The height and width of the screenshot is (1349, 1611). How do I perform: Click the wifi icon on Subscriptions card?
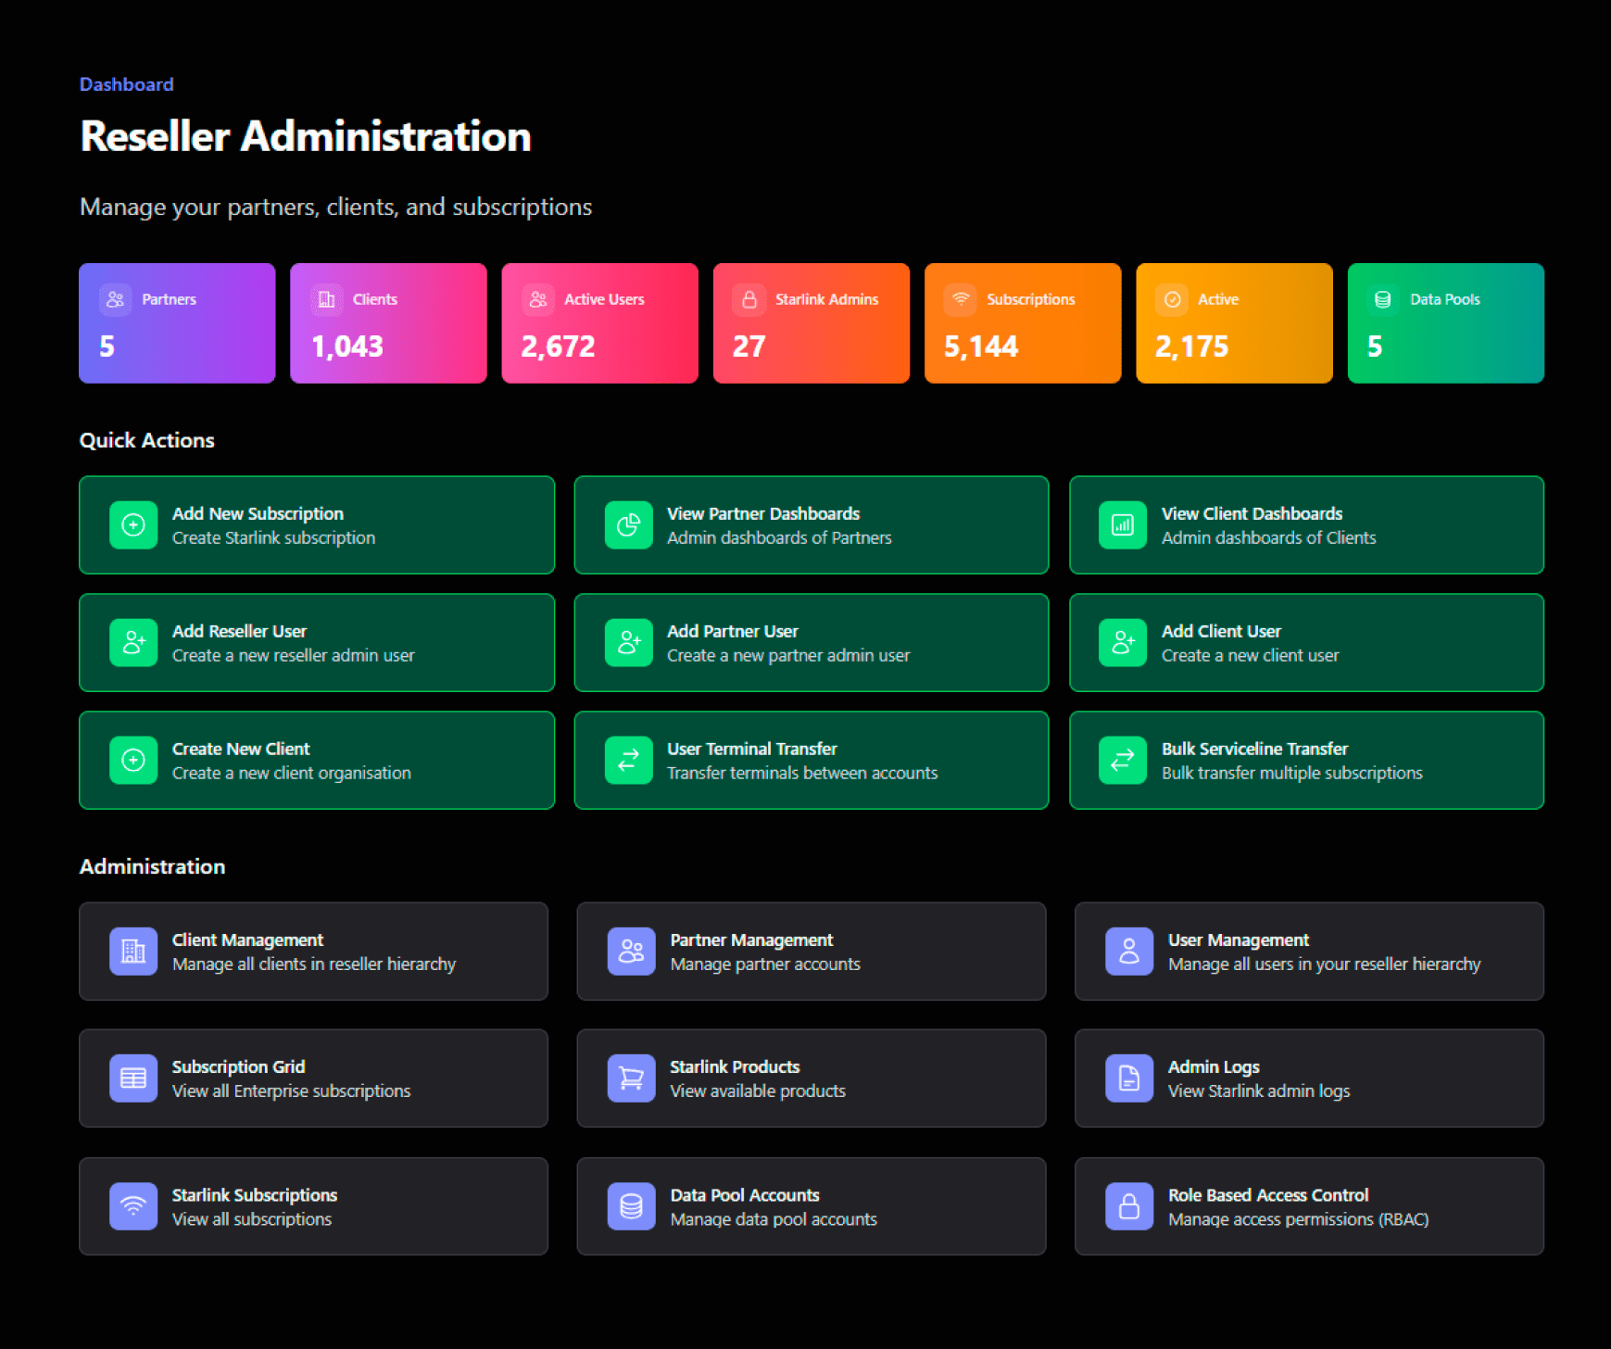(x=961, y=299)
